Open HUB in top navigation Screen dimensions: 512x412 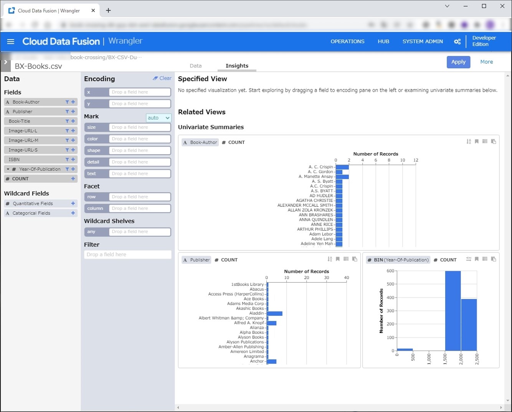pos(383,41)
